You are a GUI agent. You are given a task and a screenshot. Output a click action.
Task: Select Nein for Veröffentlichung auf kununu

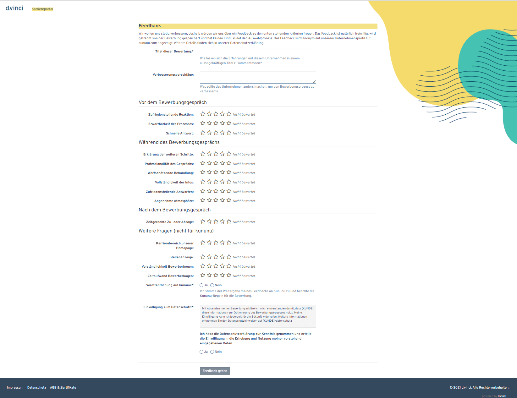(212, 285)
